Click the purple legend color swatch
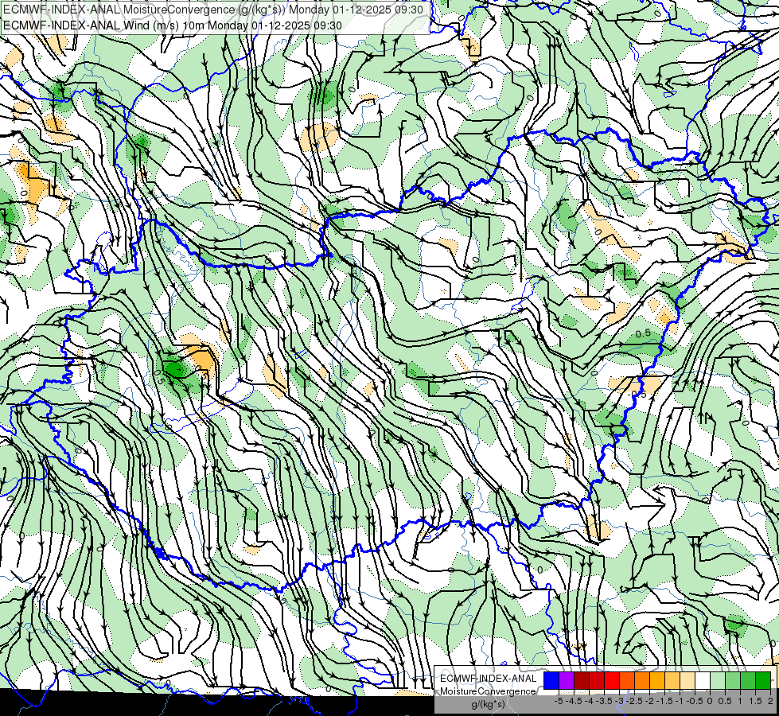Viewport: 779px width, 716px height. click(567, 680)
